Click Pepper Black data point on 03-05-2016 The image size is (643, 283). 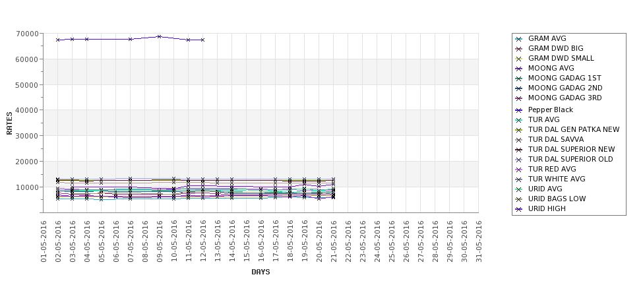point(72,39)
